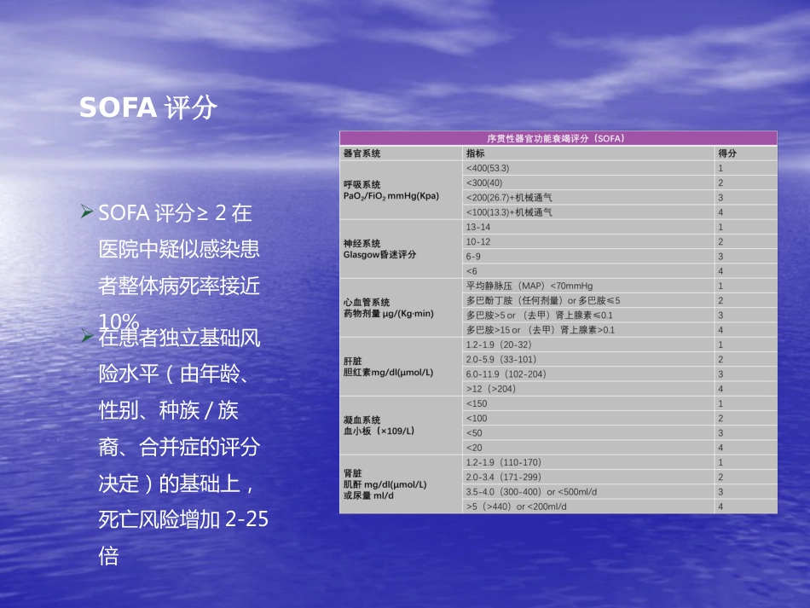Click the '3.5-4.0（300-400）or <500ml/d' cell
This screenshot has width=810, height=608.
(x=587, y=492)
